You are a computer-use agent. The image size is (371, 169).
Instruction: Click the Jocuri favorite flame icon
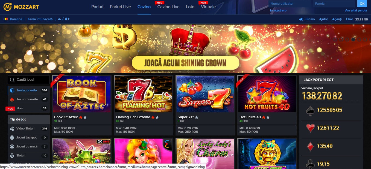(x=12, y=99)
